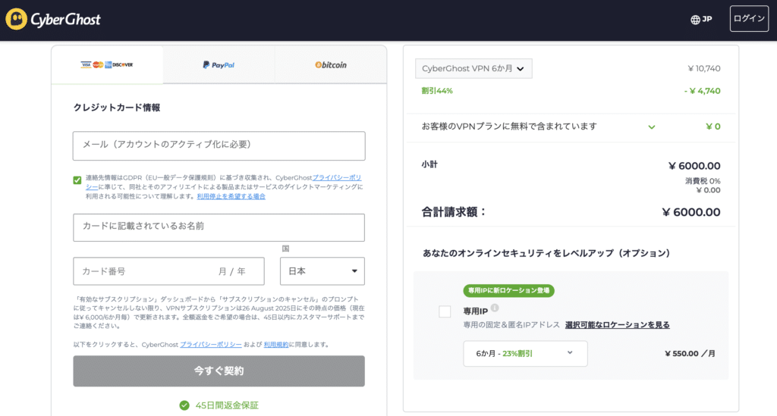777x416 pixels.
Task: Click the ログイン login button
Action: click(749, 19)
